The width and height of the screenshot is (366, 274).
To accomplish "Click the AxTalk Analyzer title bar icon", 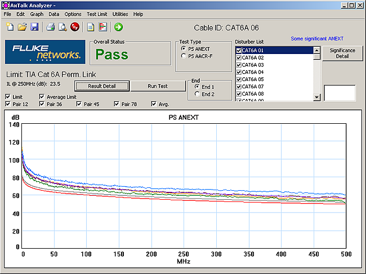I will 6,5.
